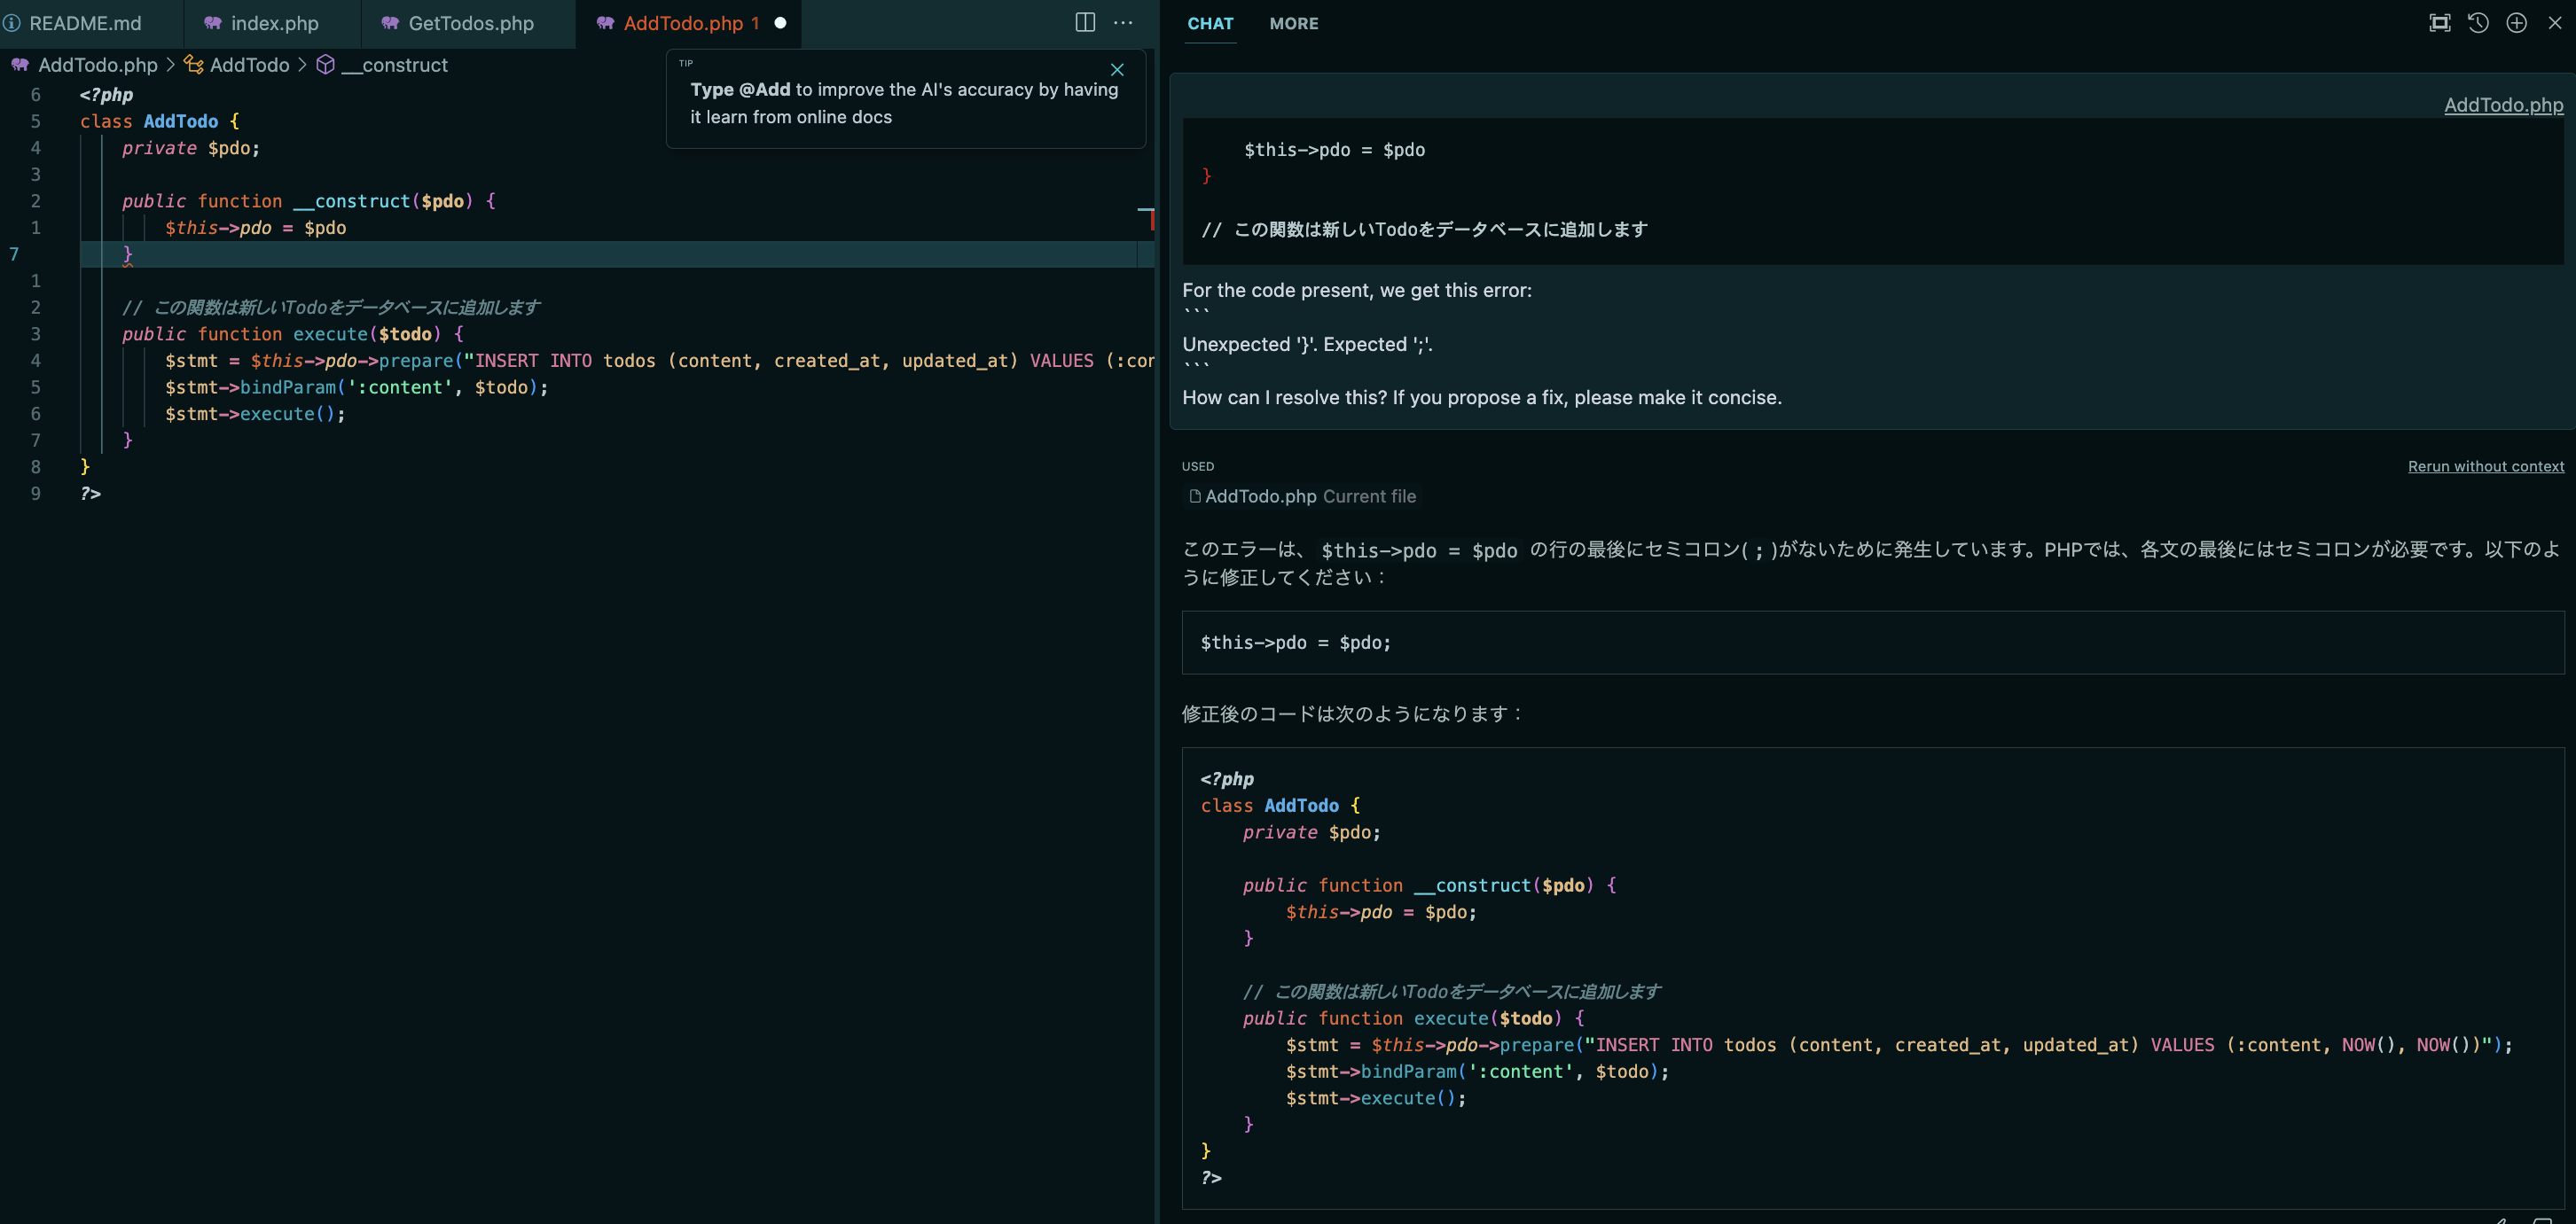Switch to the CHAT tab
The image size is (2576, 1224).
pos(1210,24)
